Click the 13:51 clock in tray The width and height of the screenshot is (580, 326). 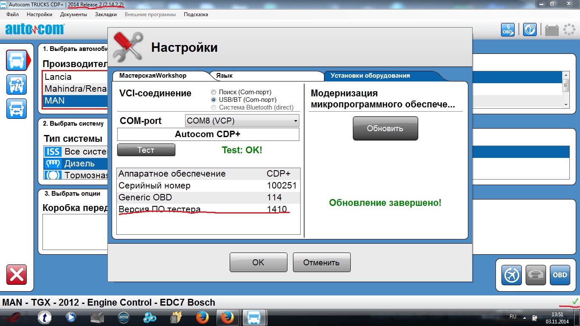click(x=557, y=315)
